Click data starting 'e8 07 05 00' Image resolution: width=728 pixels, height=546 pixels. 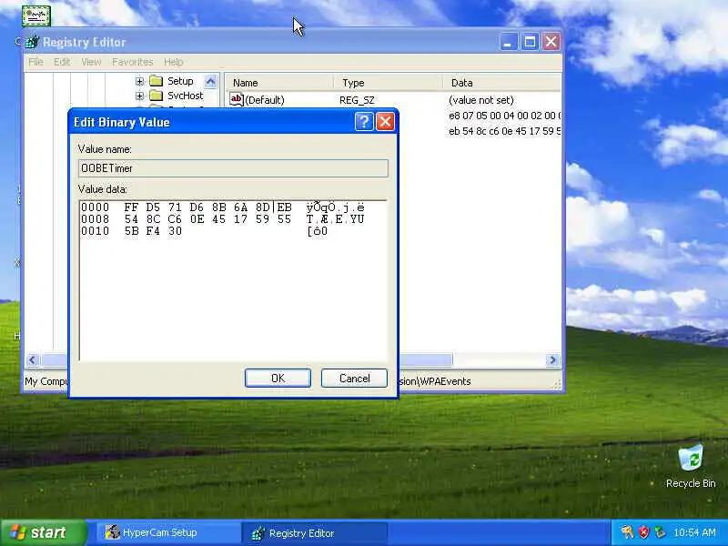(x=505, y=116)
